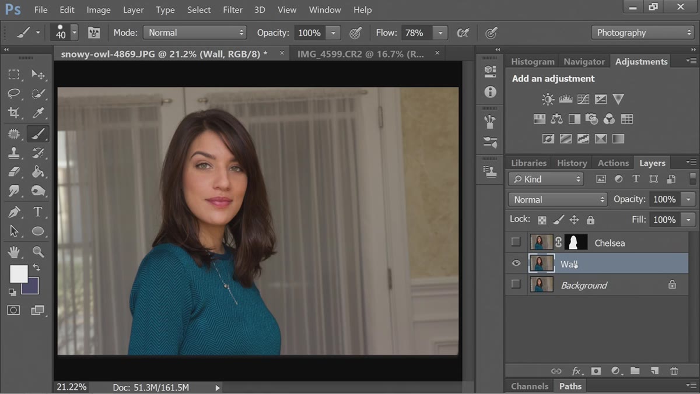Open the layer filter Kind dropdown
This screenshot has width=700, height=394.
coord(546,179)
